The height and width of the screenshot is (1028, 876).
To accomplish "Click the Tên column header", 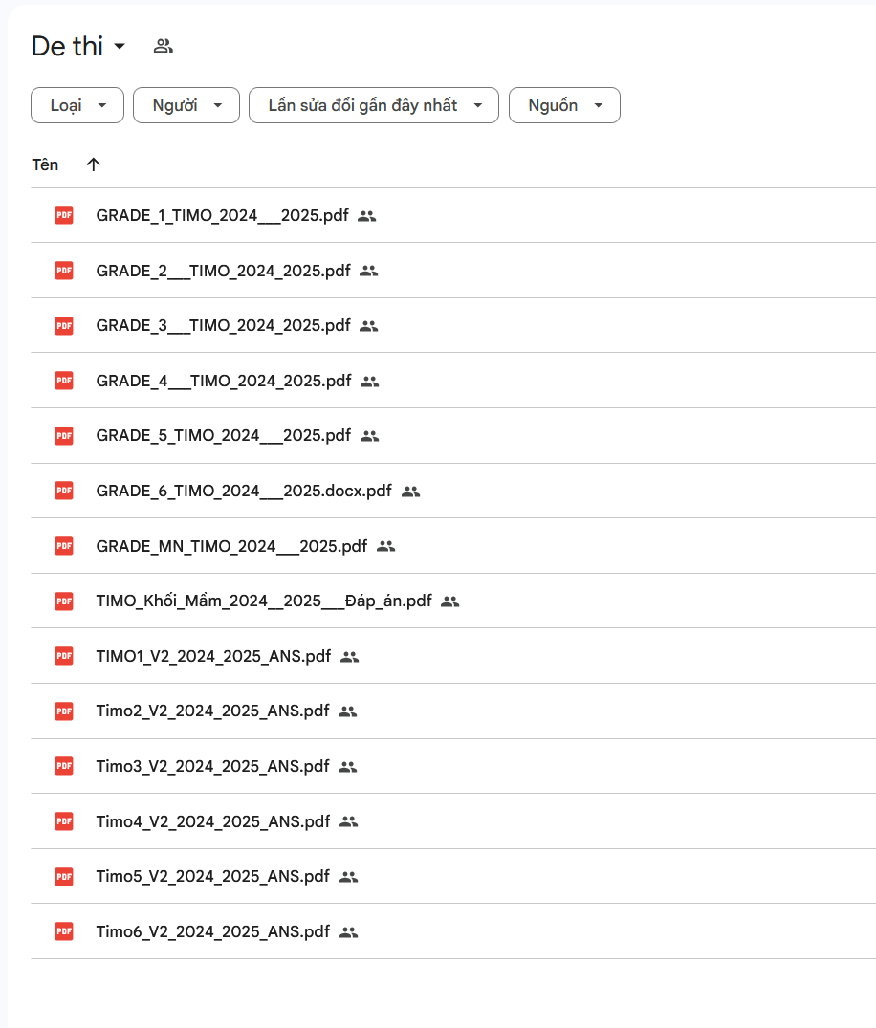I will 45,164.
